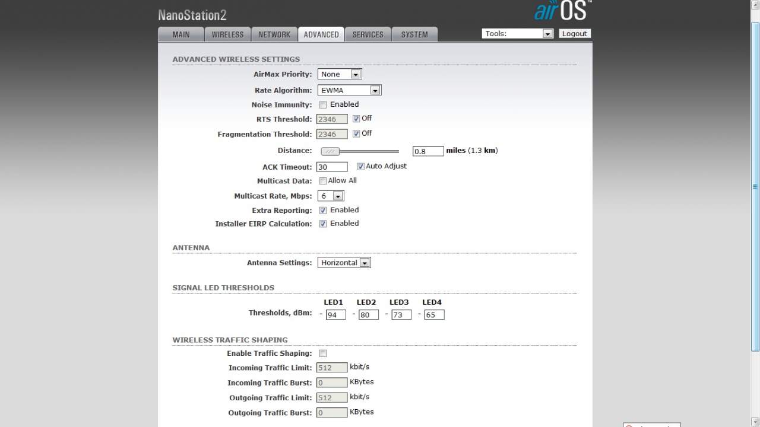Go to the NETWORK tab
The image size is (760, 427).
point(274,34)
